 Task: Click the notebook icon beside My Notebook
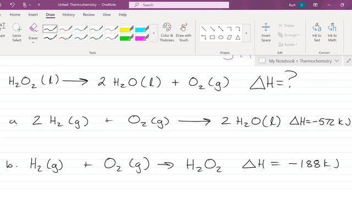tap(262, 61)
